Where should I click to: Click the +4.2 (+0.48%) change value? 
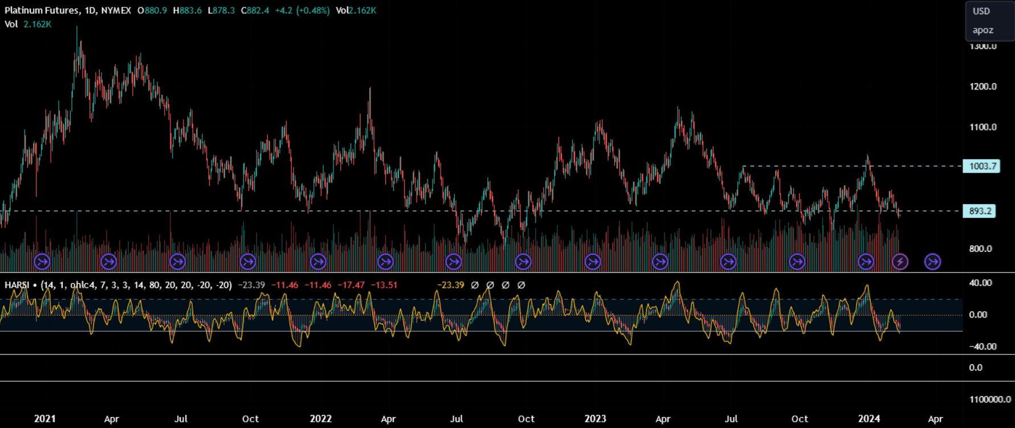coord(301,10)
